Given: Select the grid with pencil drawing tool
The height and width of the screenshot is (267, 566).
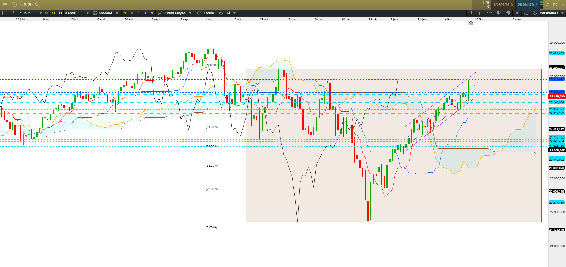Looking at the screenshot, I should 499,13.
